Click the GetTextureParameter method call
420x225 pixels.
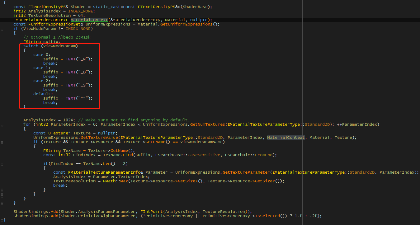coord(246,172)
